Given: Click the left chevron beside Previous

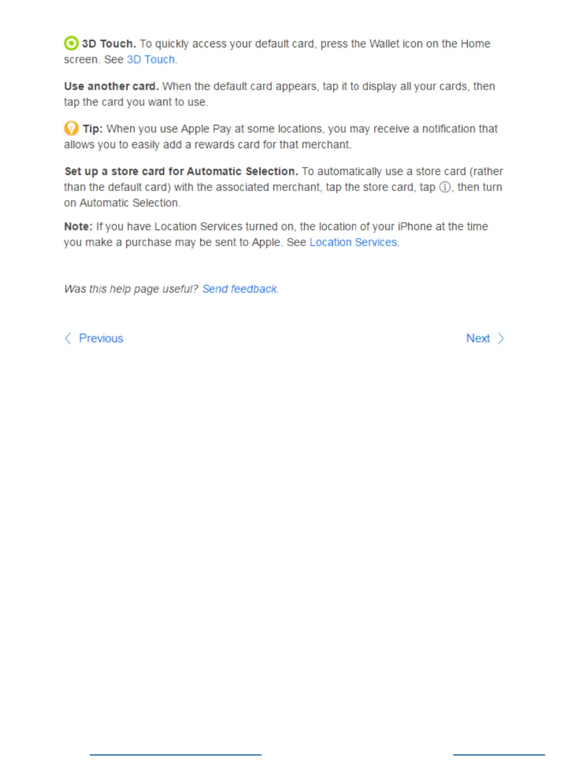Looking at the screenshot, I should tap(68, 338).
